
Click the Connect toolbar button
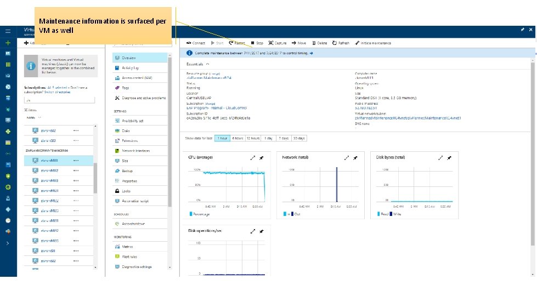click(196, 43)
